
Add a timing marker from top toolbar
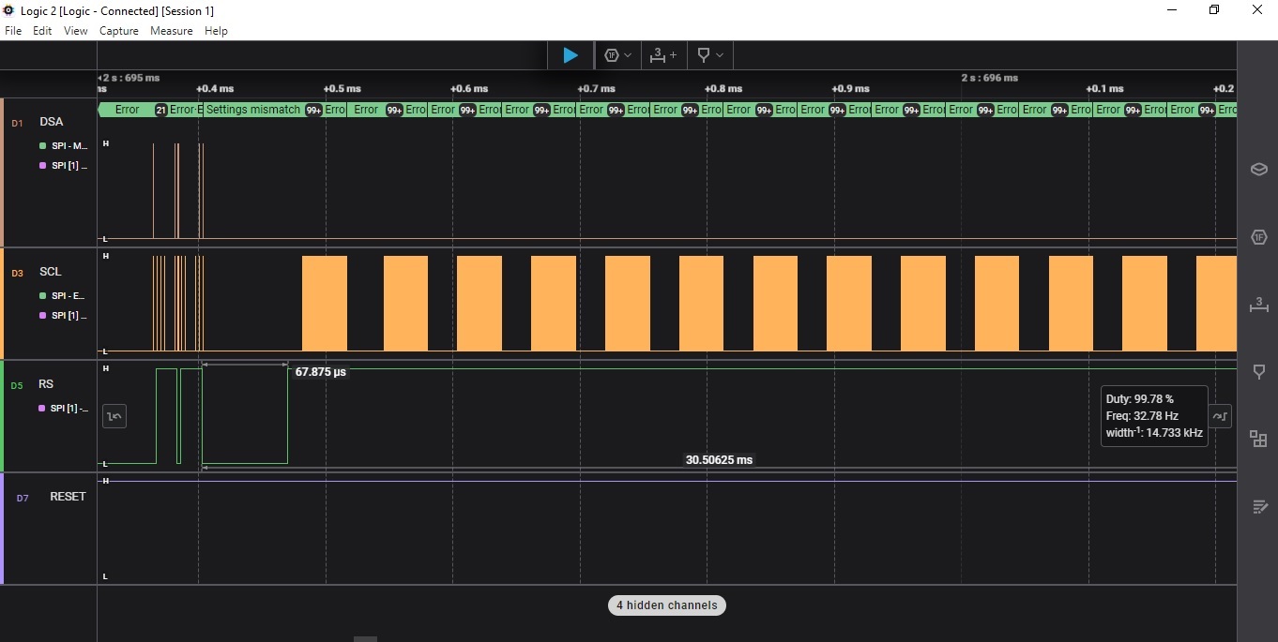[663, 55]
